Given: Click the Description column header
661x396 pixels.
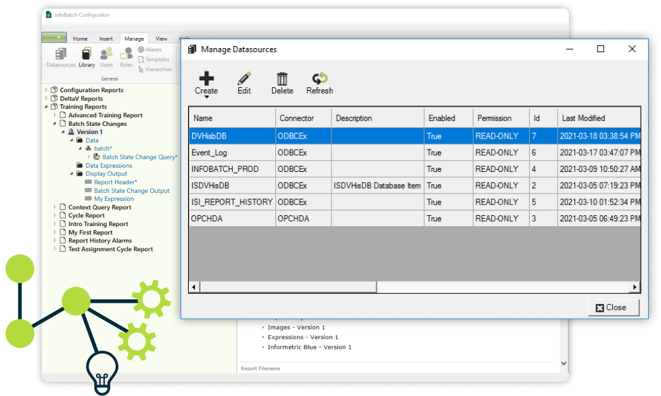Looking at the screenshot, I should pyautogui.click(x=378, y=118).
